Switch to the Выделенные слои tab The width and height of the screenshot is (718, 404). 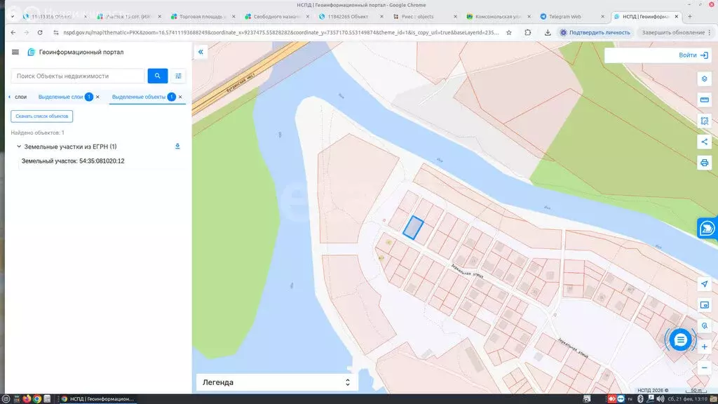coord(60,96)
